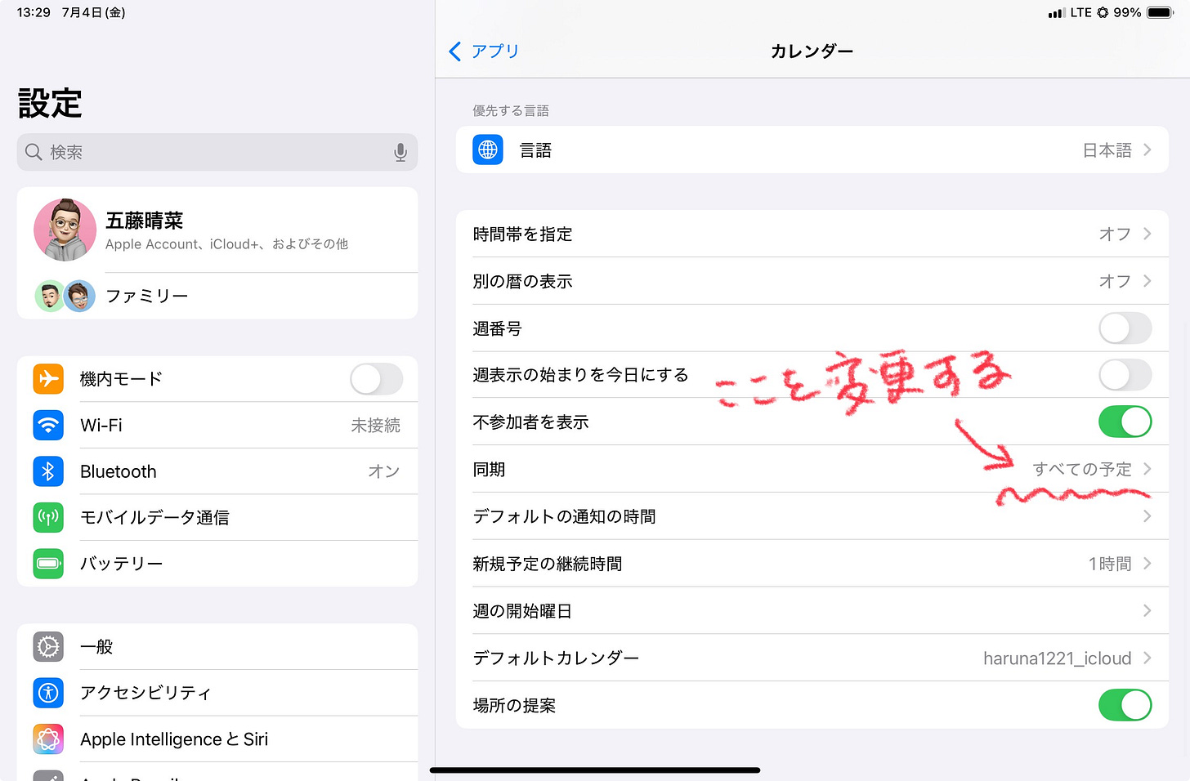The height and width of the screenshot is (781, 1190).
Task: Go back to アプリ list
Action: point(484,51)
